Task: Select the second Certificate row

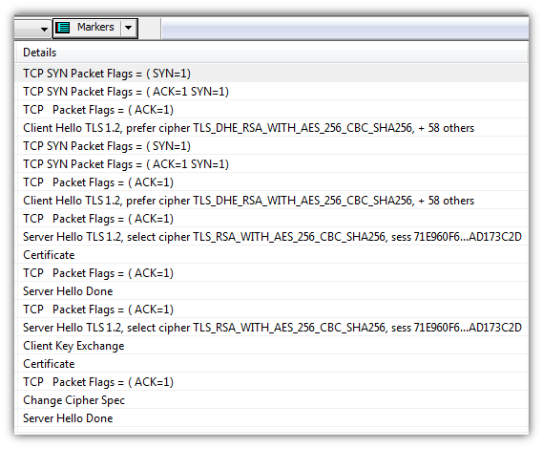Action: click(271, 364)
